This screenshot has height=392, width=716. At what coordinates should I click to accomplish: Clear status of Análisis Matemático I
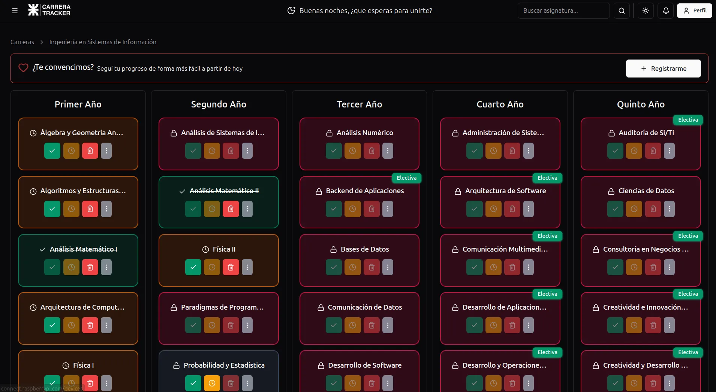pos(90,267)
